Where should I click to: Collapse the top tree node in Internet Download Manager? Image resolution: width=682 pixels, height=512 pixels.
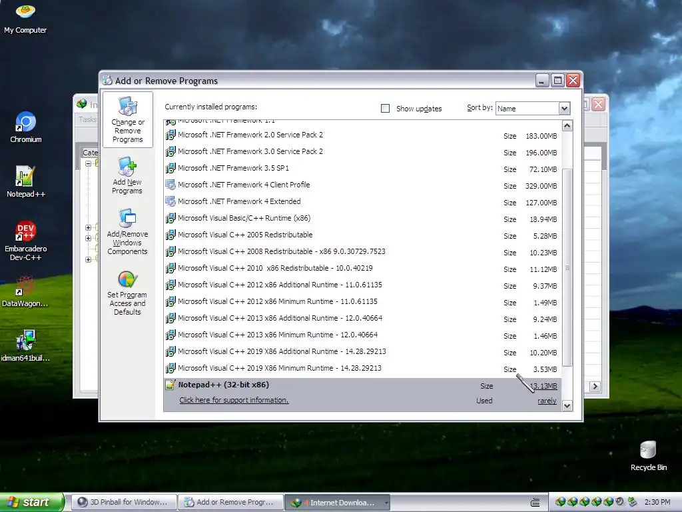click(x=89, y=164)
